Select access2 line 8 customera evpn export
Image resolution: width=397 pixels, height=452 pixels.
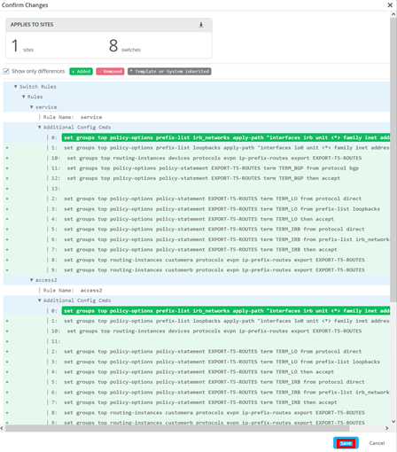pyautogui.click(x=214, y=413)
